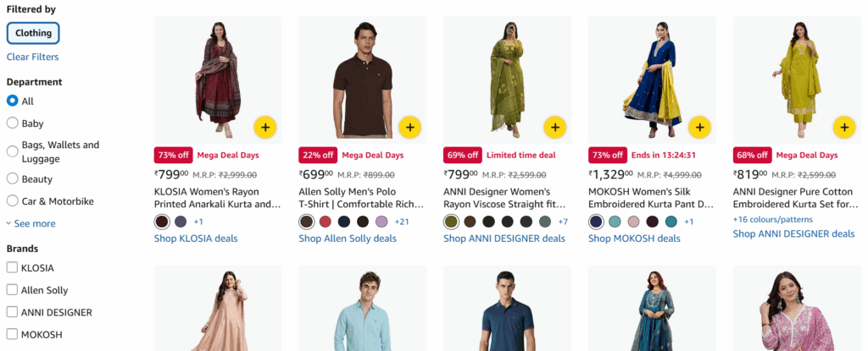The height and width of the screenshot is (351, 868).
Task: Open the brown Allen Solly polo product image
Action: click(x=363, y=80)
